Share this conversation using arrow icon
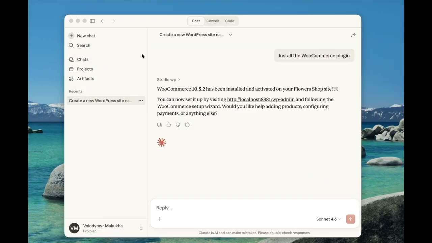The width and height of the screenshot is (432, 243). click(353, 35)
